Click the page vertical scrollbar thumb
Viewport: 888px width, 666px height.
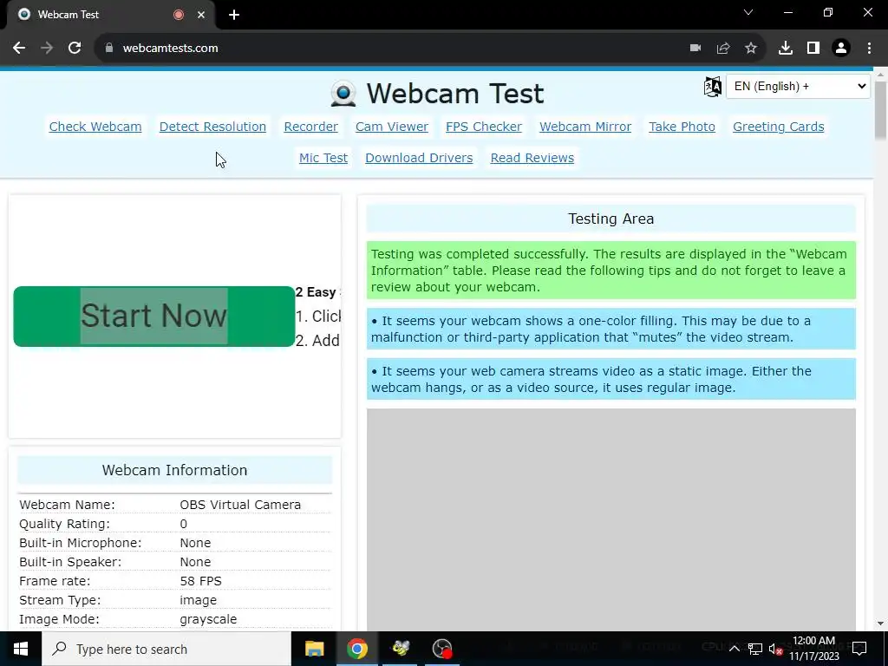[x=881, y=110]
